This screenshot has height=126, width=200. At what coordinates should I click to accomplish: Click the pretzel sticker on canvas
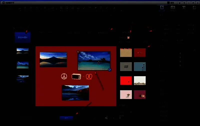[89, 76]
